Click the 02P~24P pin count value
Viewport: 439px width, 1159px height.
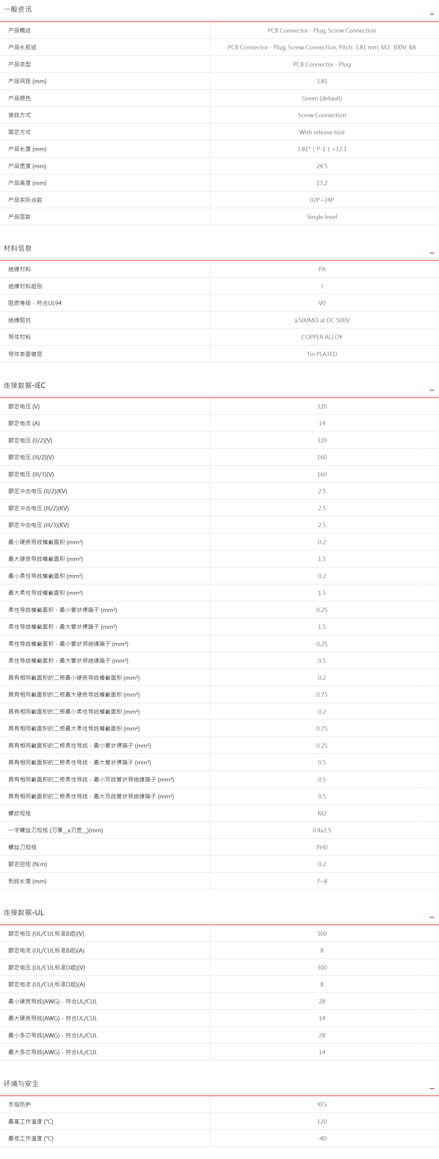(x=322, y=200)
